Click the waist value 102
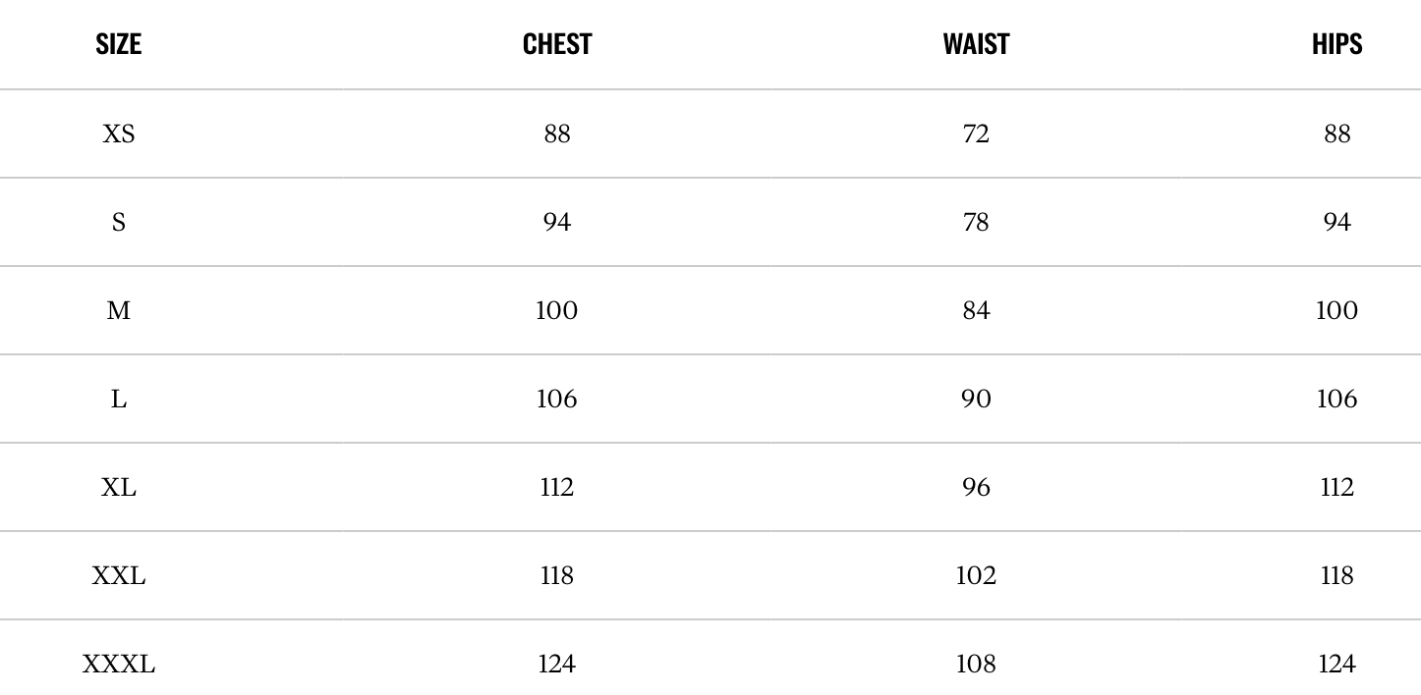Viewport: 1421px width, 695px height. click(x=976, y=575)
